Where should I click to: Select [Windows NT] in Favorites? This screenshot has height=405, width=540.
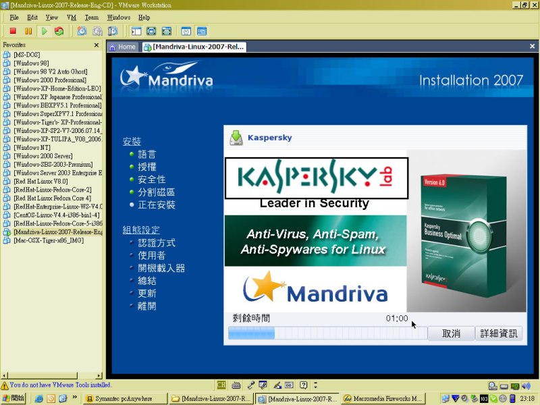coord(32,147)
